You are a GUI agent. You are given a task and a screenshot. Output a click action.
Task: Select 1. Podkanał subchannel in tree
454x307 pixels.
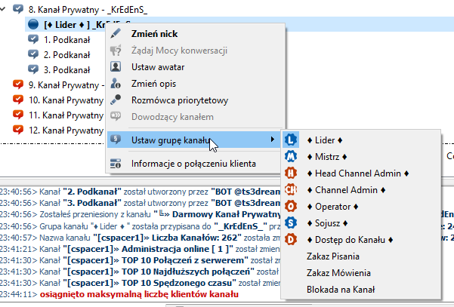click(x=68, y=39)
